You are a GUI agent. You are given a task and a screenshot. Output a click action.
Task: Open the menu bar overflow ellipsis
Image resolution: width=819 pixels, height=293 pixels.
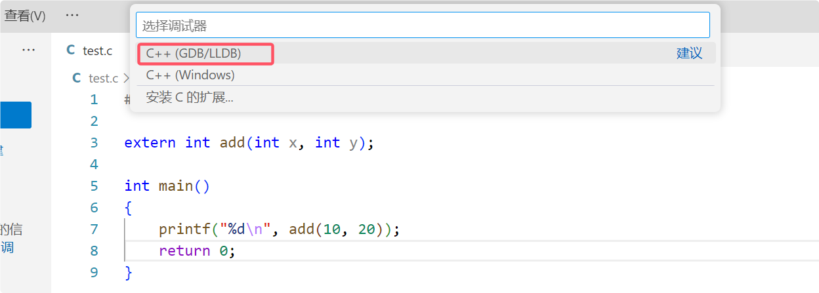pyautogui.click(x=72, y=15)
